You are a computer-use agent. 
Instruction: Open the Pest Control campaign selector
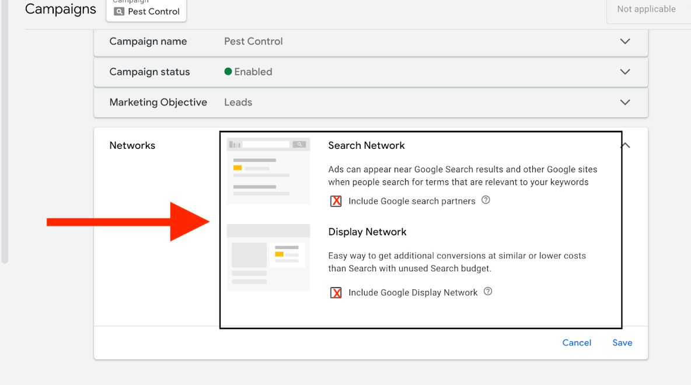pyautogui.click(x=146, y=11)
